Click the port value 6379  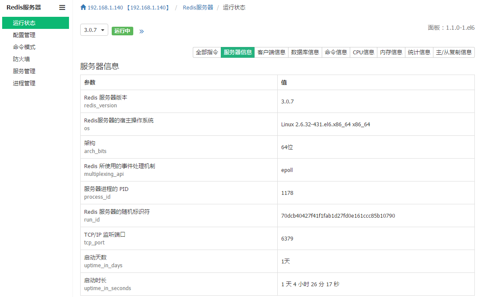click(287, 238)
